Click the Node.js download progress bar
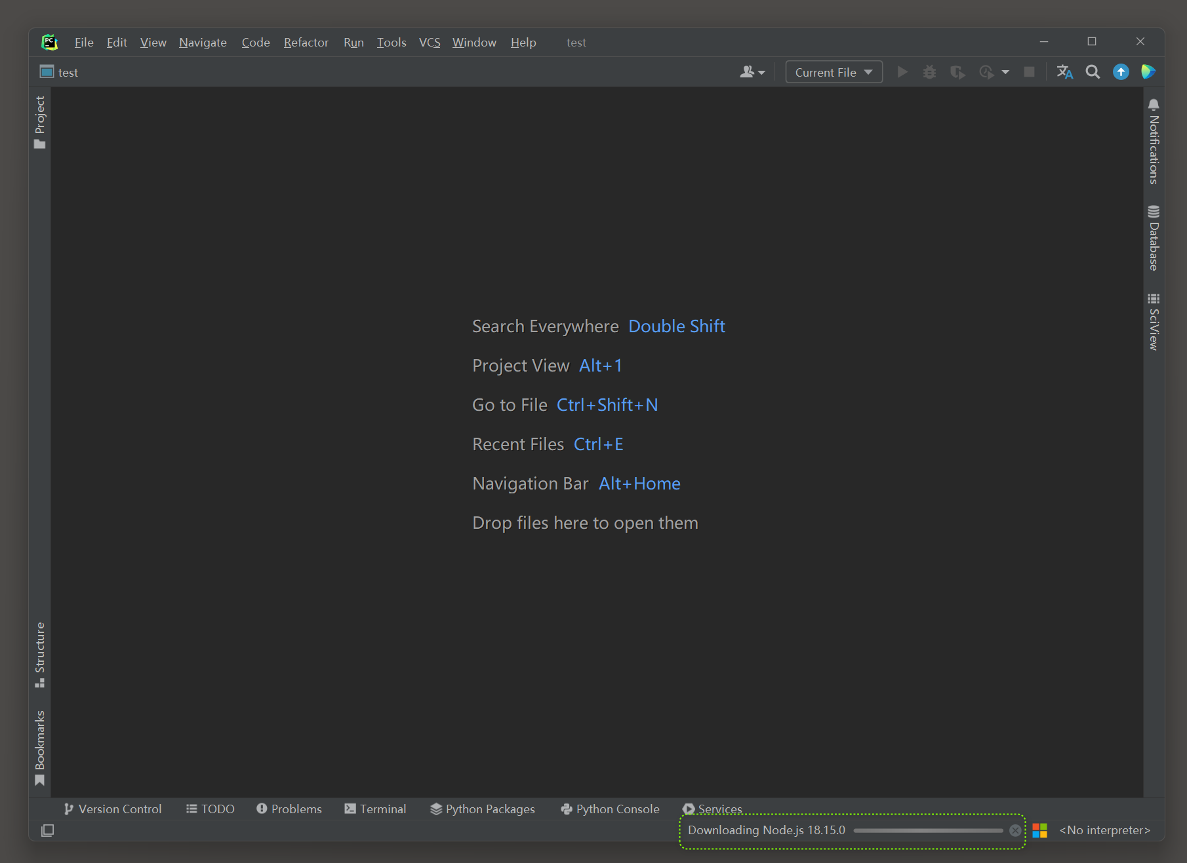 (928, 830)
